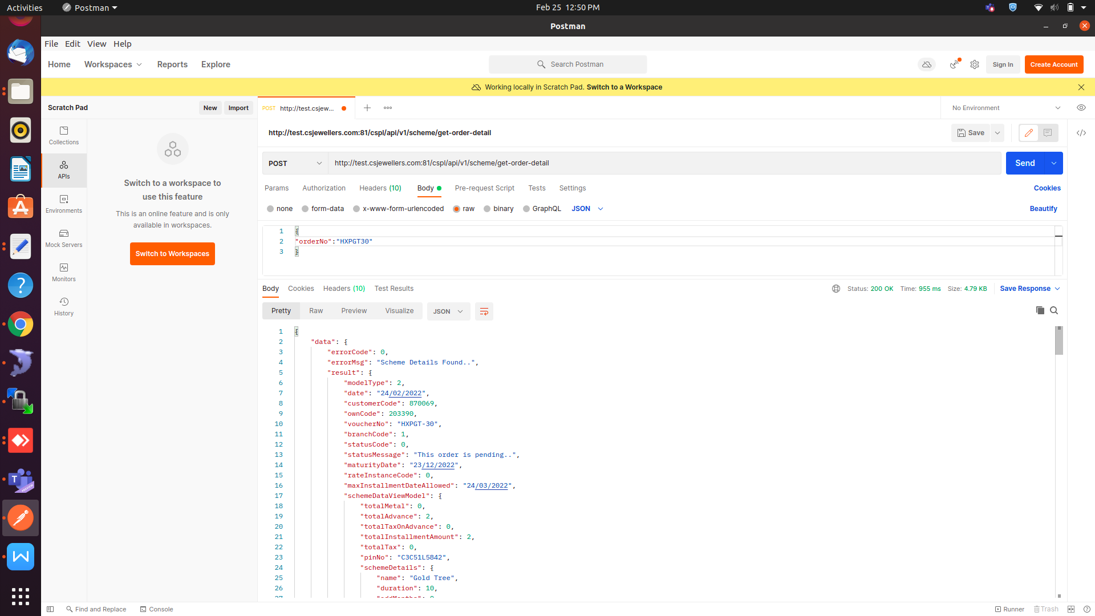
Task: Expand the Workspaces menu in the header
Action: point(113,64)
